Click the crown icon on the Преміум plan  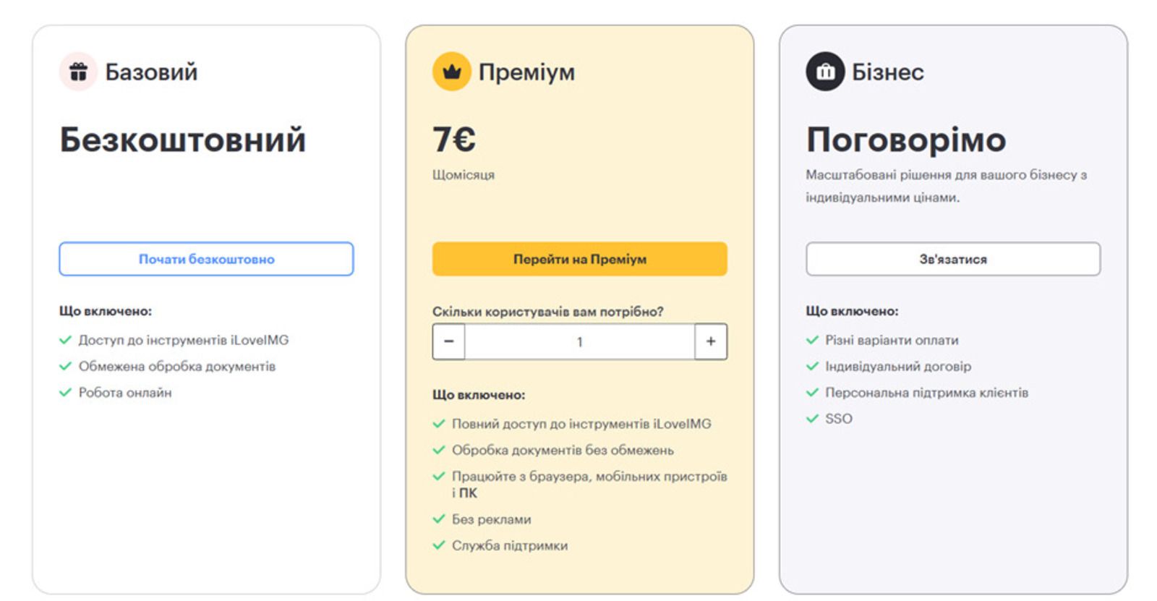[x=452, y=71]
